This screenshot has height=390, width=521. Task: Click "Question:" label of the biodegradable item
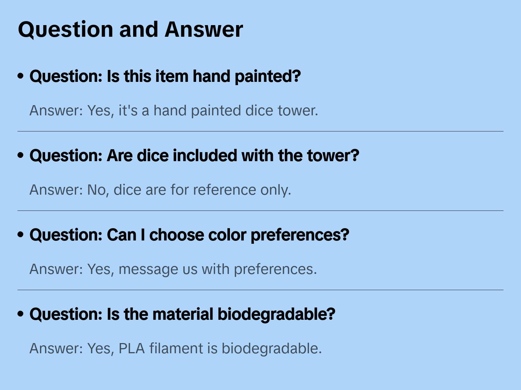[x=66, y=314]
